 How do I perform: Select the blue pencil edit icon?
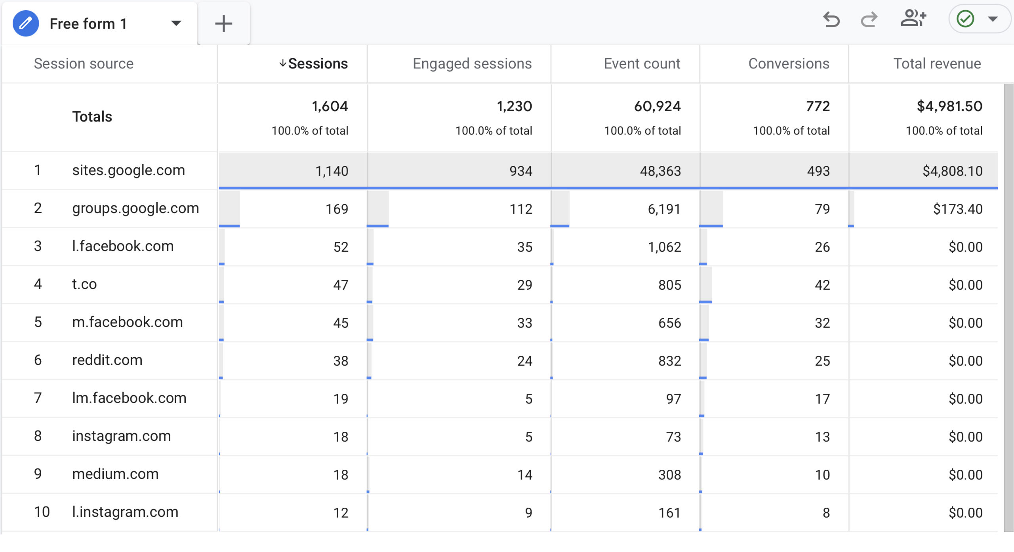click(25, 23)
